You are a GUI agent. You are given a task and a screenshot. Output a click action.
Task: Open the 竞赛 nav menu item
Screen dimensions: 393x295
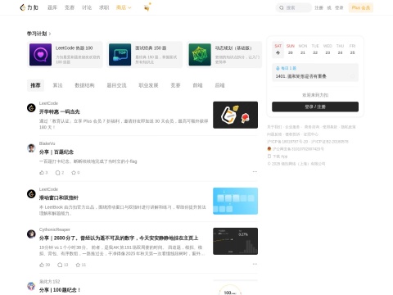(x=70, y=7)
